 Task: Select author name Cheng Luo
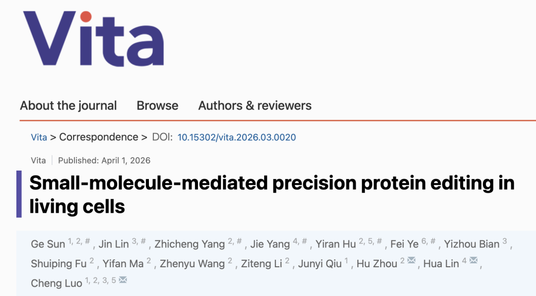click(56, 283)
